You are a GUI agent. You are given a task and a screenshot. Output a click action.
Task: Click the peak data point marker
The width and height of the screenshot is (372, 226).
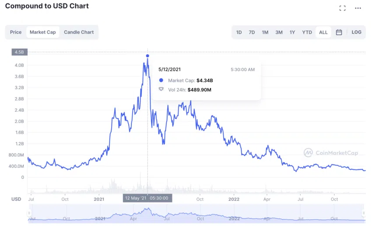[147, 56]
